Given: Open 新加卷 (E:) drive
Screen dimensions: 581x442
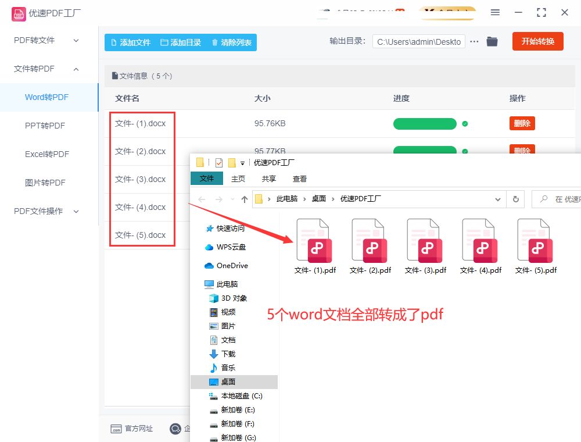Looking at the screenshot, I should point(232,410).
